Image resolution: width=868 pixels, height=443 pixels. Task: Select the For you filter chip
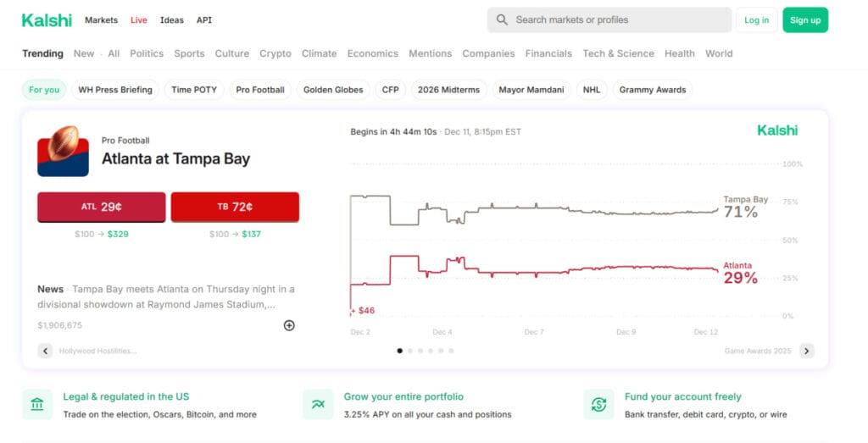tap(44, 90)
